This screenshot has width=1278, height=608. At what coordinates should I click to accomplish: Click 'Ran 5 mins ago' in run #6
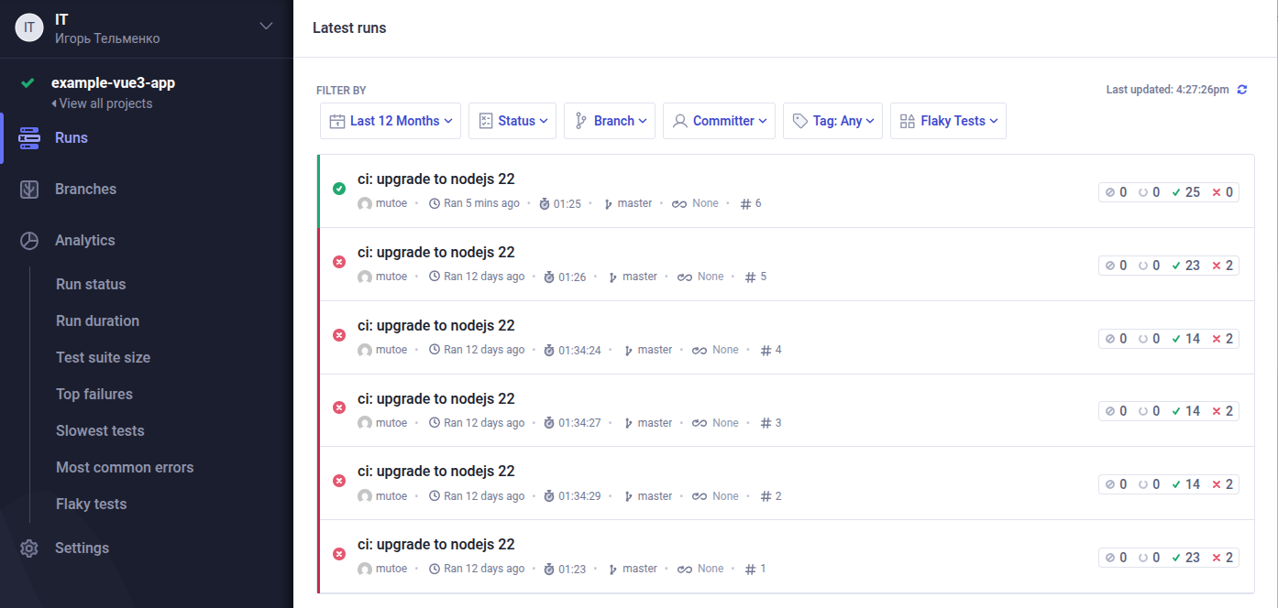pos(481,203)
